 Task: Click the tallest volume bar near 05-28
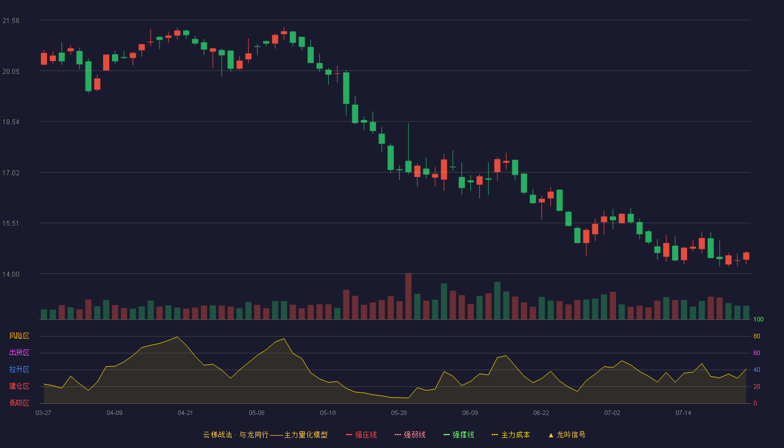408,296
